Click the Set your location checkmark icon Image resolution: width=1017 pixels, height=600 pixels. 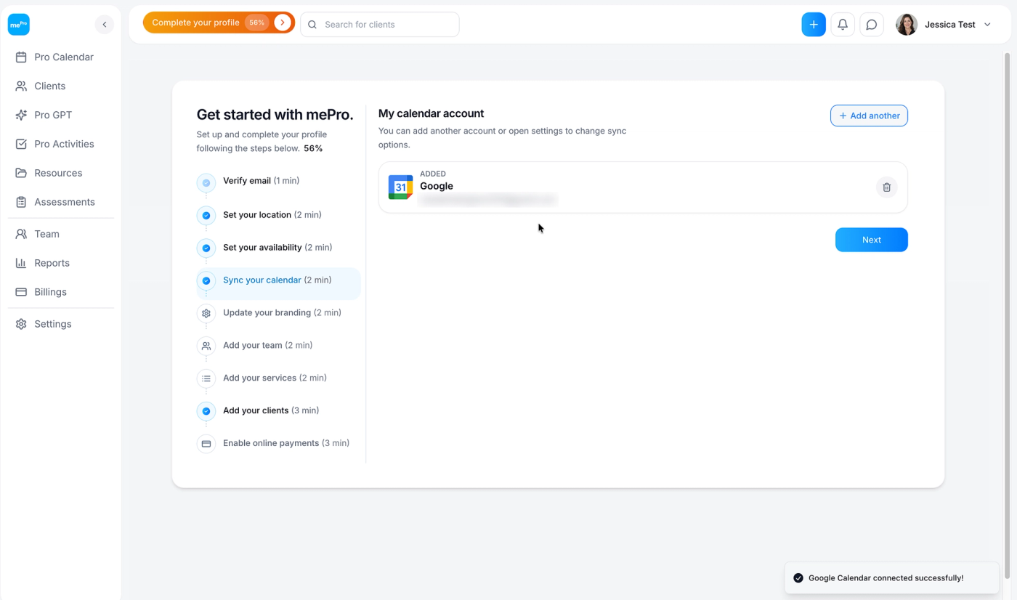pyautogui.click(x=206, y=216)
